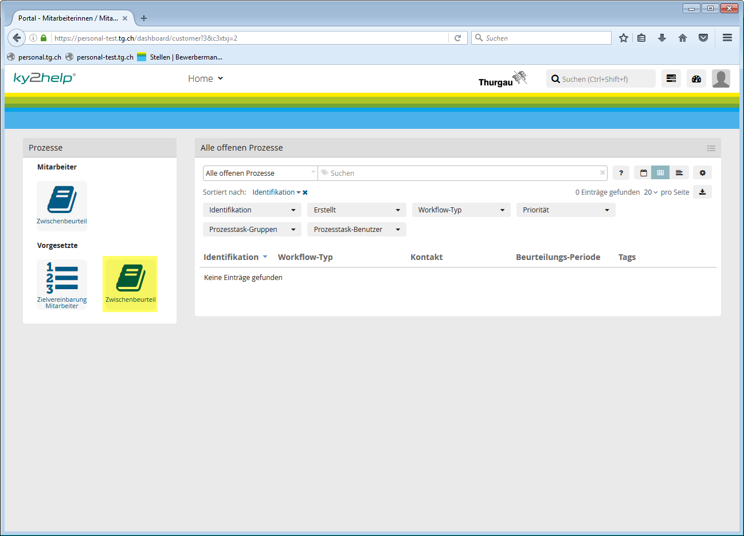This screenshot has width=744, height=536.
Task: Focus the browser URL address bar
Action: (x=250, y=38)
